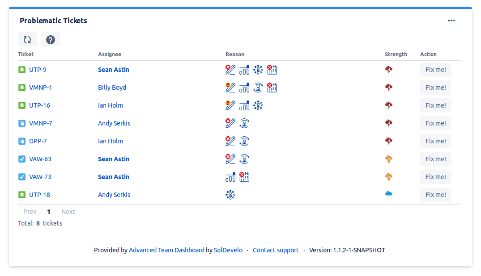Click the dots cluster icon for UTP-18

[x=230, y=195]
